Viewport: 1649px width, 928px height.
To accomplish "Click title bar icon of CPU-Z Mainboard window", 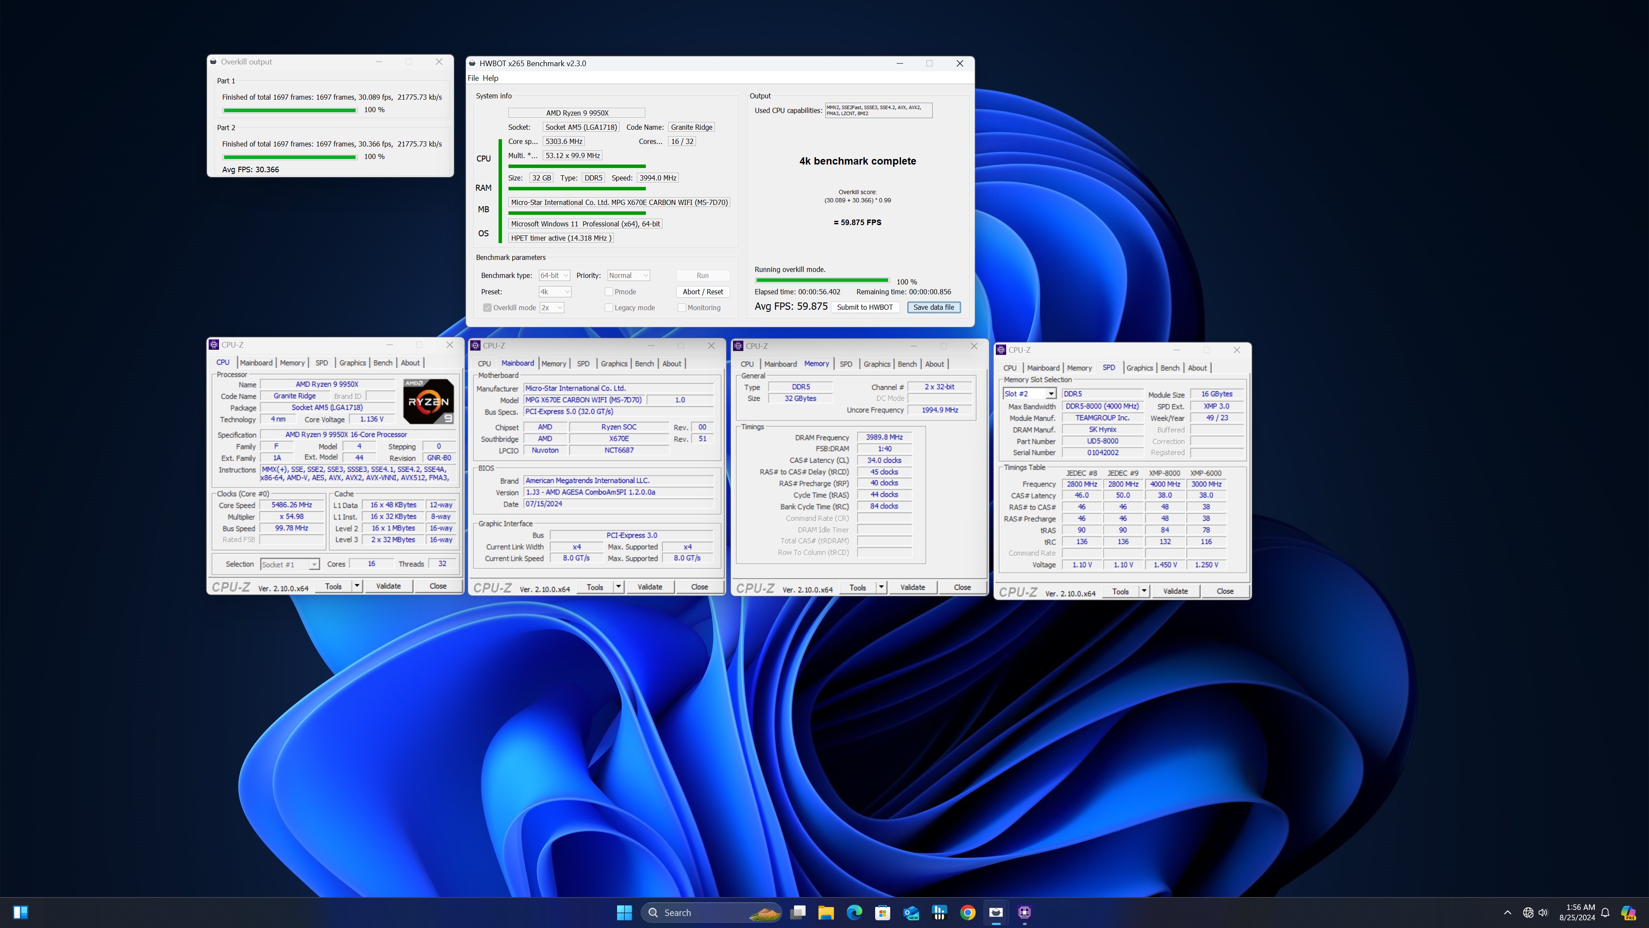I will [x=476, y=346].
